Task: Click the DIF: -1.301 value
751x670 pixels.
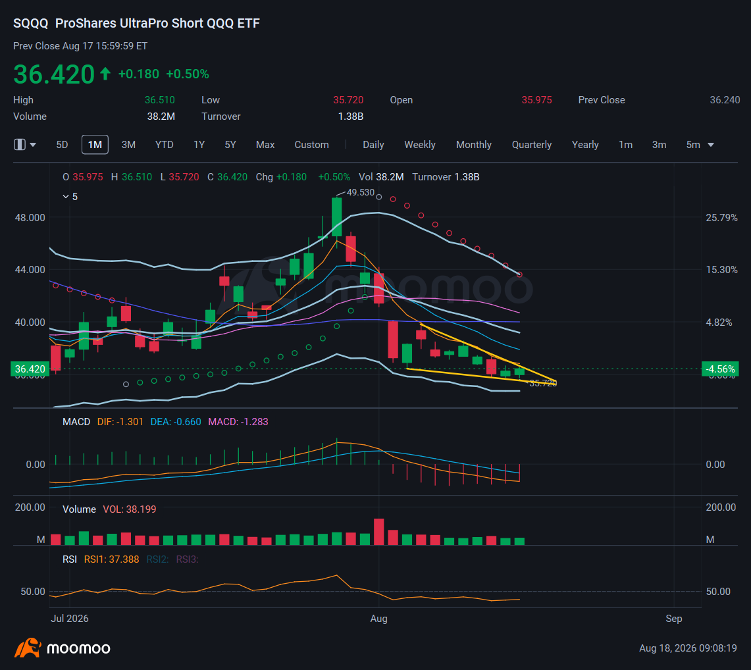Action: pos(120,422)
